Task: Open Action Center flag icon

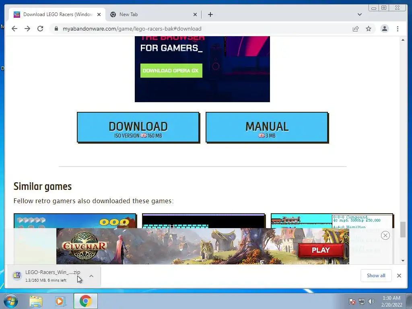Action: [x=352, y=301]
